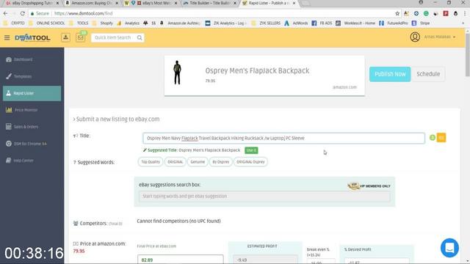The width and height of the screenshot is (470, 264).
Task: Reload the page with the refresh icon
Action: [23, 13]
